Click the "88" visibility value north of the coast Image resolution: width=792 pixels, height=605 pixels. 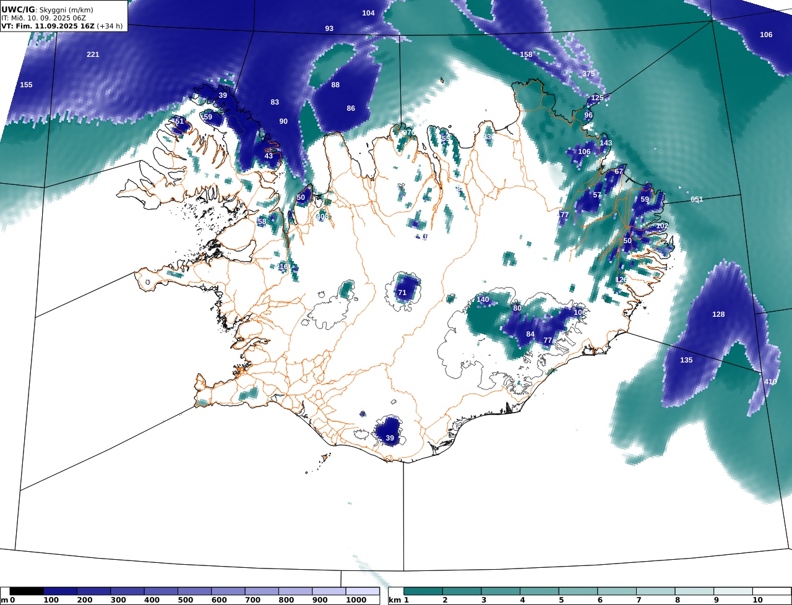tap(335, 85)
